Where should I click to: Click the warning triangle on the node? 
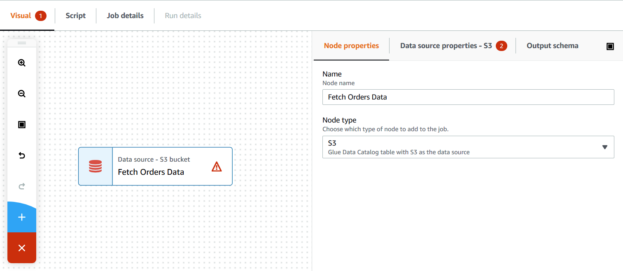pyautogui.click(x=217, y=167)
